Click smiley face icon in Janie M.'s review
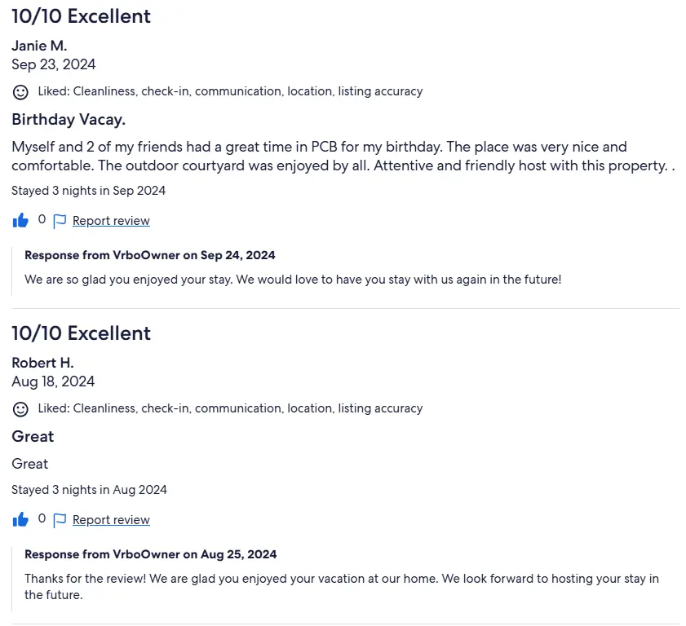The image size is (686, 626). (x=20, y=92)
